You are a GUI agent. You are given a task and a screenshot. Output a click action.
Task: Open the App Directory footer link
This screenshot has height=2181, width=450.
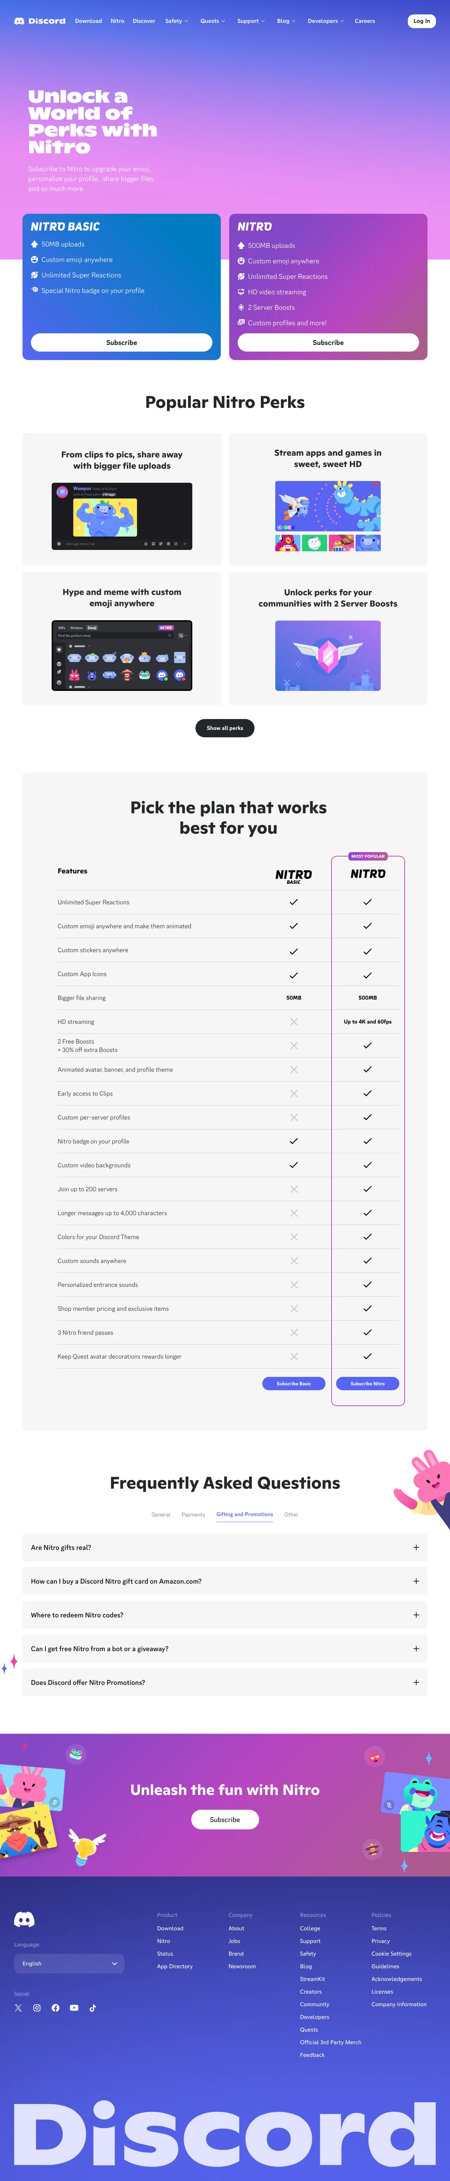pos(175,1967)
